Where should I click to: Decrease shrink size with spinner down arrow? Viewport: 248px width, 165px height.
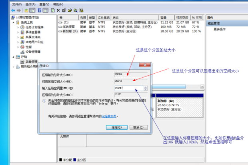pyautogui.click(x=146, y=89)
